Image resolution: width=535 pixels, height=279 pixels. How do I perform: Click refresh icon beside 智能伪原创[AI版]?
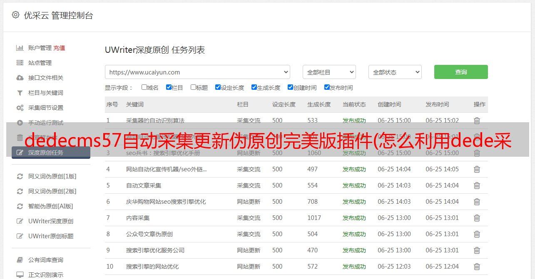tap(20, 206)
